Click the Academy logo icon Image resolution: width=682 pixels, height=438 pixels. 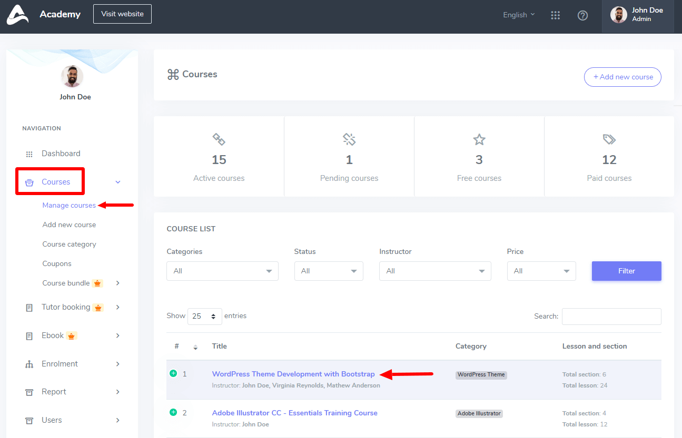(x=17, y=15)
